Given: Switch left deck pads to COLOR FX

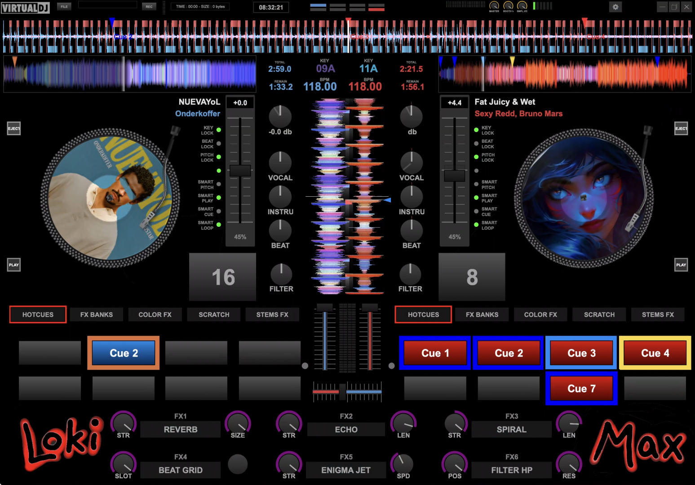Looking at the screenshot, I should click(x=155, y=314).
